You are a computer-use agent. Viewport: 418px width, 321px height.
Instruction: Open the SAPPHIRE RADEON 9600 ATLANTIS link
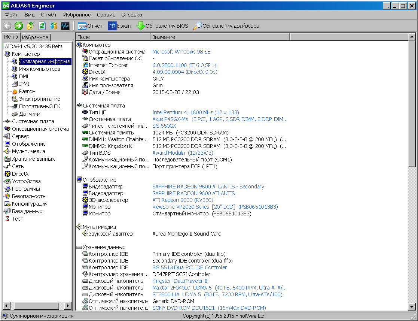click(x=193, y=193)
